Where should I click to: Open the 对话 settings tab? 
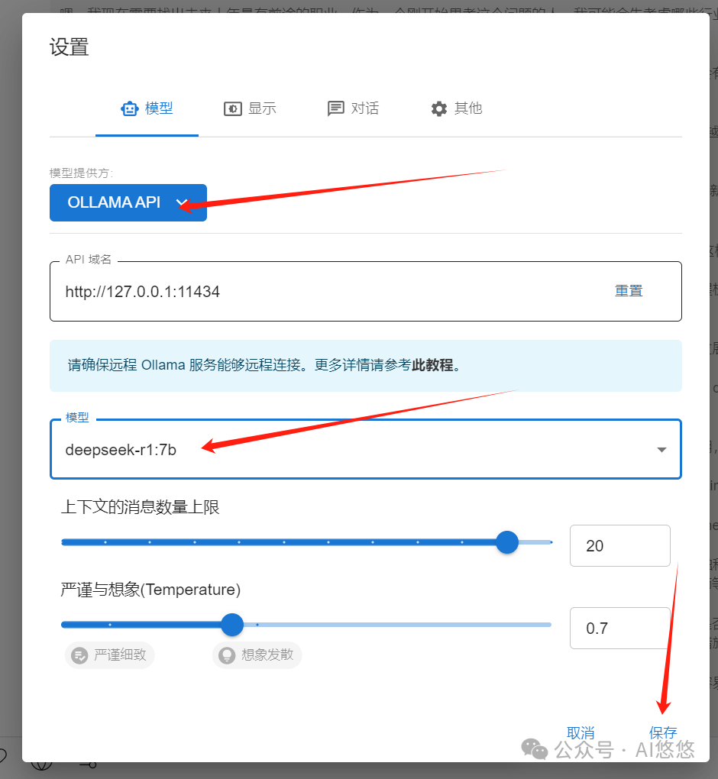(x=354, y=108)
